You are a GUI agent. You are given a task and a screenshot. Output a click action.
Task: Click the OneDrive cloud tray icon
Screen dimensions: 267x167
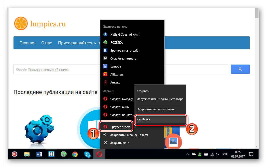194,154
